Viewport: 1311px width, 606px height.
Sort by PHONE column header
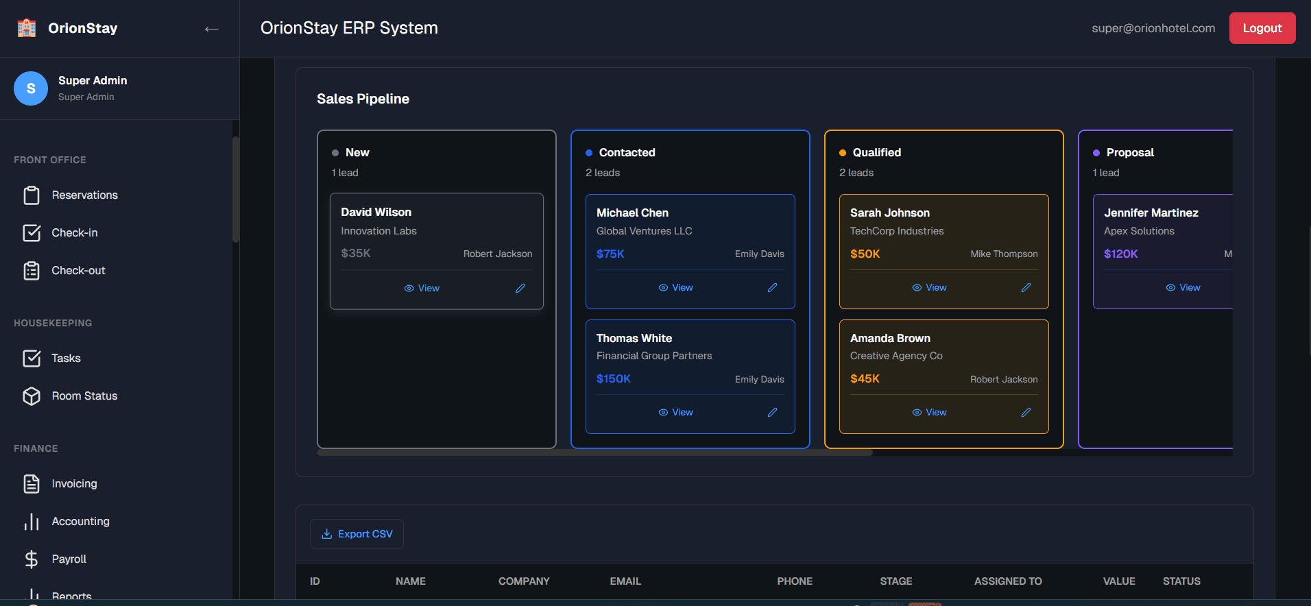795,581
